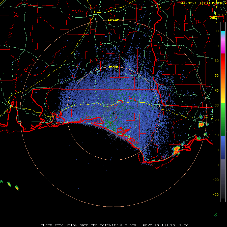Viewport: 227px width, 227px height.
Task: Select the 60 value on the dBZ scale
Action: (217, 61)
